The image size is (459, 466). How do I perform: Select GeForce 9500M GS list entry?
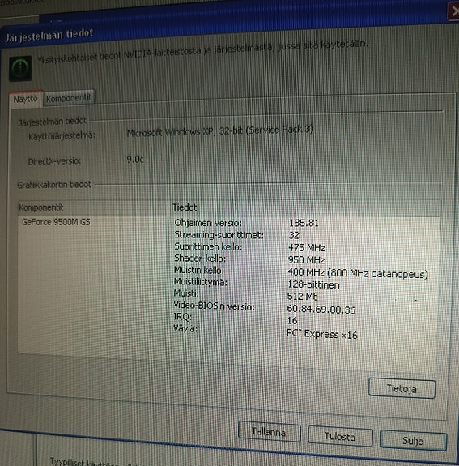pos(56,222)
